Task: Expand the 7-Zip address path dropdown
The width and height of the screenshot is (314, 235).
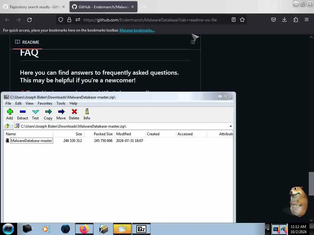Action: (231, 126)
